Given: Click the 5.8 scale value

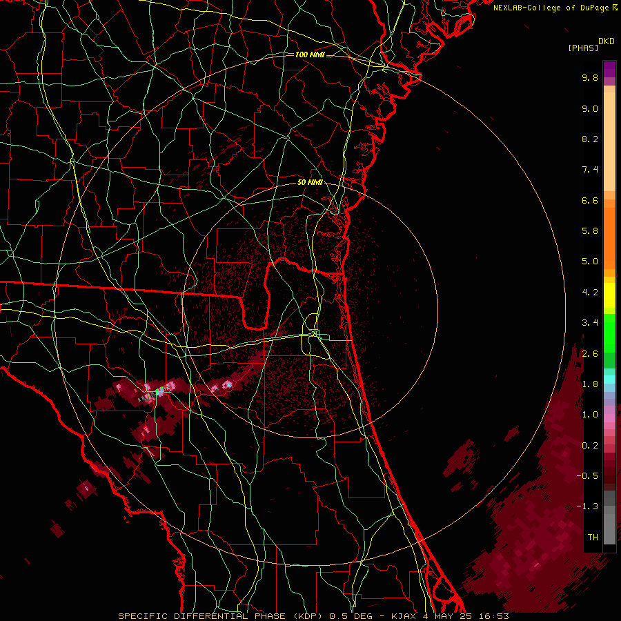Looking at the screenshot, I should [590, 231].
